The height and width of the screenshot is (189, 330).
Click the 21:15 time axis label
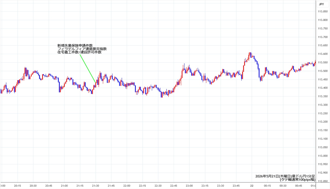(80, 186)
